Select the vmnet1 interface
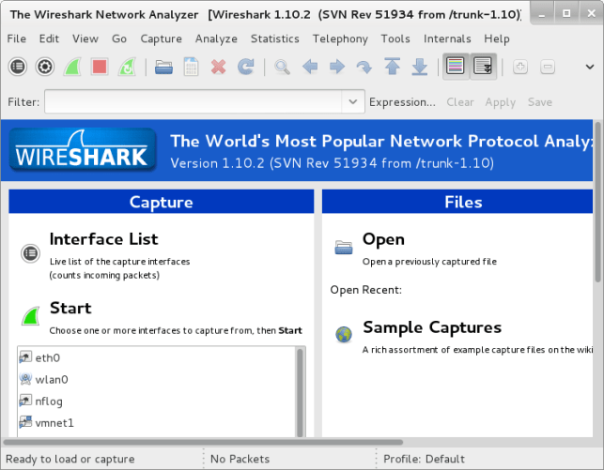The image size is (604, 470). [158, 423]
